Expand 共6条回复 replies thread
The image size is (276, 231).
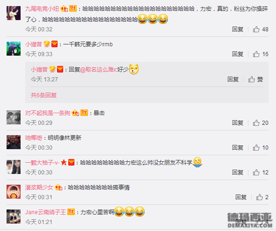coord(44,95)
